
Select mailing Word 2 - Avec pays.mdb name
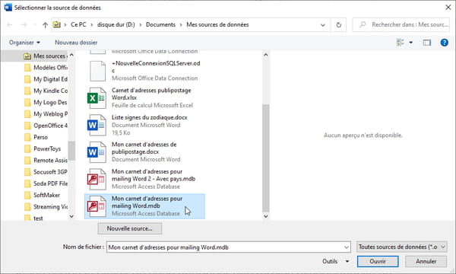pyautogui.click(x=154, y=175)
